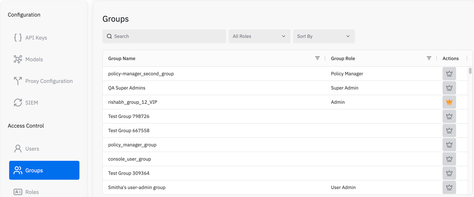
Task: Open the Group Name column filter icon
Action: click(x=317, y=58)
